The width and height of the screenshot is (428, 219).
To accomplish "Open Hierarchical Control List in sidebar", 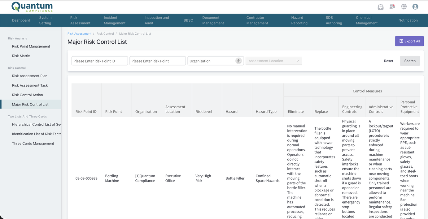I will click(37, 124).
